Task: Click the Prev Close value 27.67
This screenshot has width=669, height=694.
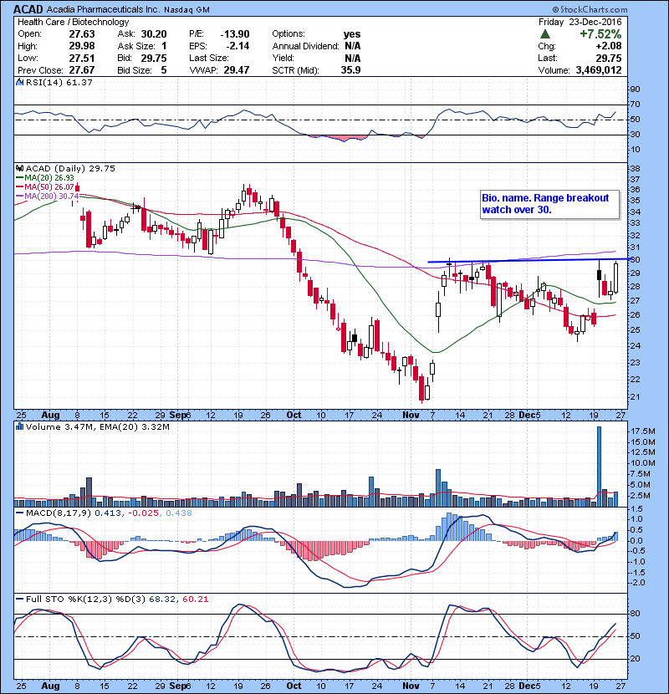Action: (x=82, y=70)
